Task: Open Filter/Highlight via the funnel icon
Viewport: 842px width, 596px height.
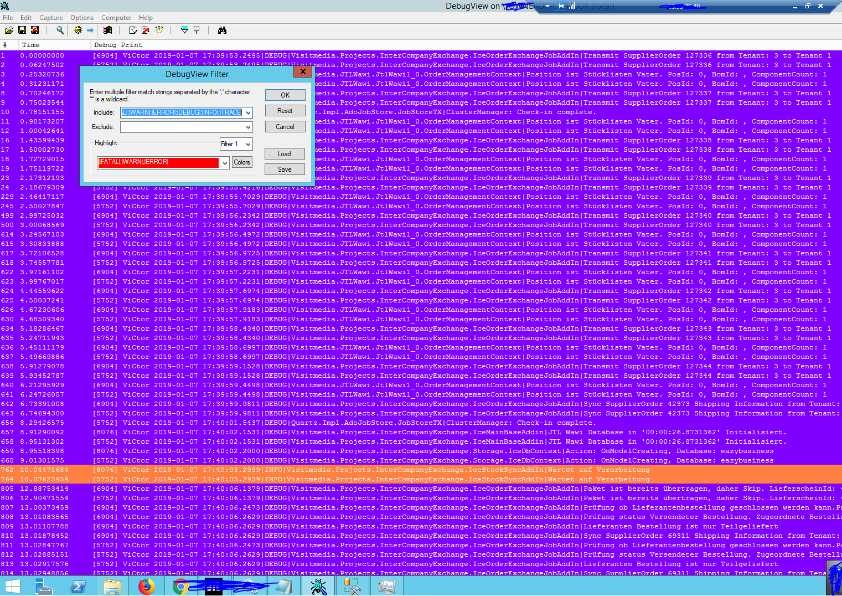Action: [184, 30]
